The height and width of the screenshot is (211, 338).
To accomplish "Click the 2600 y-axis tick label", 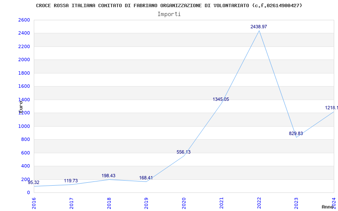I will pyautogui.click(x=24, y=20).
